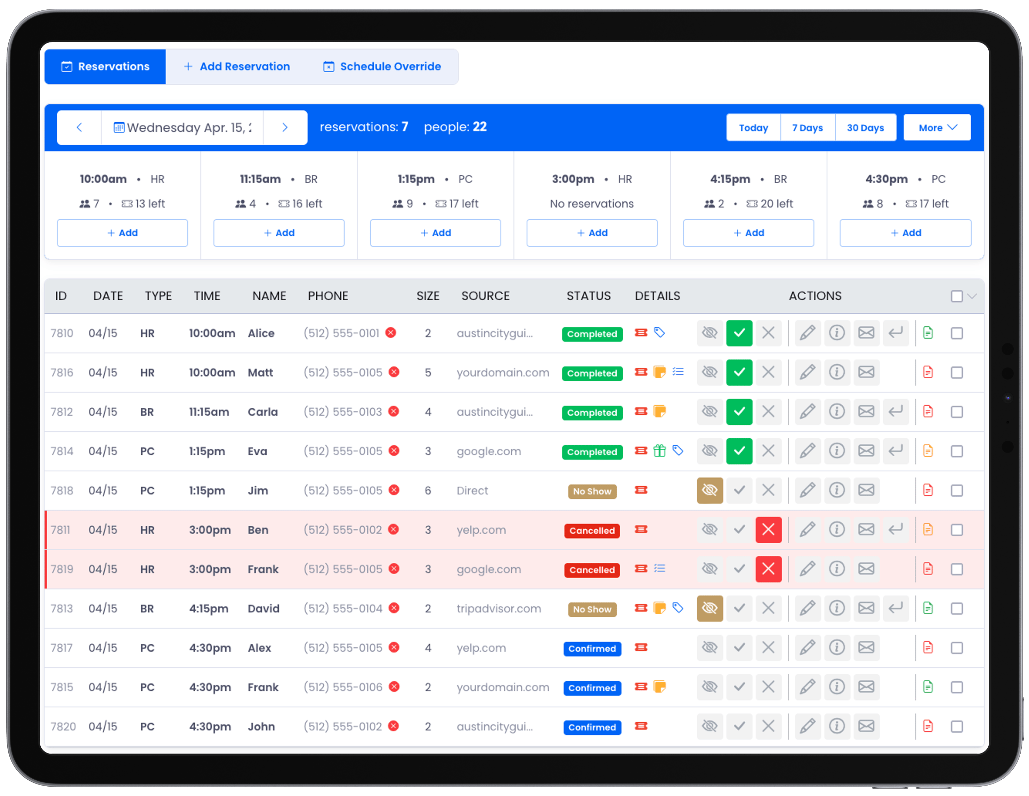Click the return arrow icon on Jim's row
1029x796 pixels.
(896, 490)
